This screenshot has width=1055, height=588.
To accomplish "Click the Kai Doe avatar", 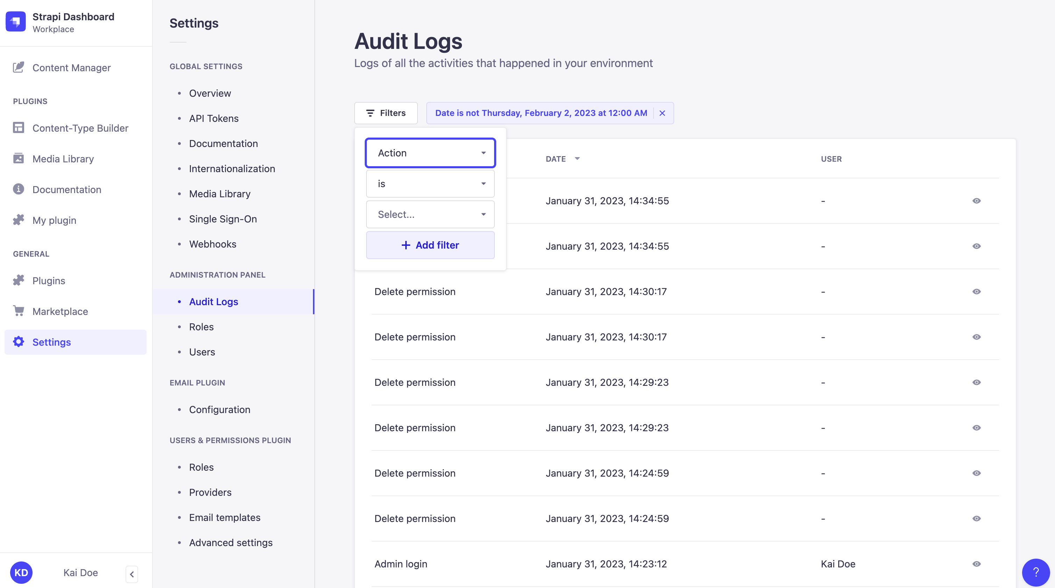I will [22, 572].
